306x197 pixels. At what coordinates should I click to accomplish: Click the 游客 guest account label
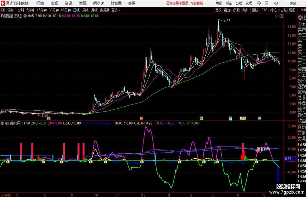[292, 3]
